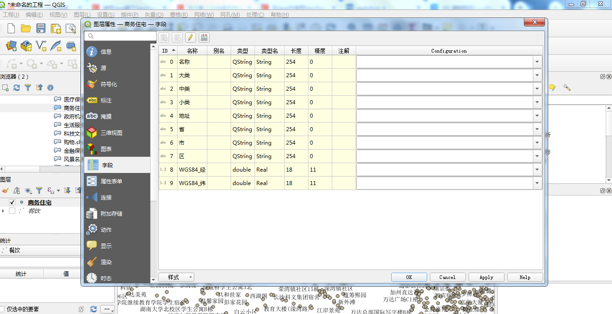612x314 pixels.
Task: Enable the 餐饮 layer checkbox
Action: point(12,211)
